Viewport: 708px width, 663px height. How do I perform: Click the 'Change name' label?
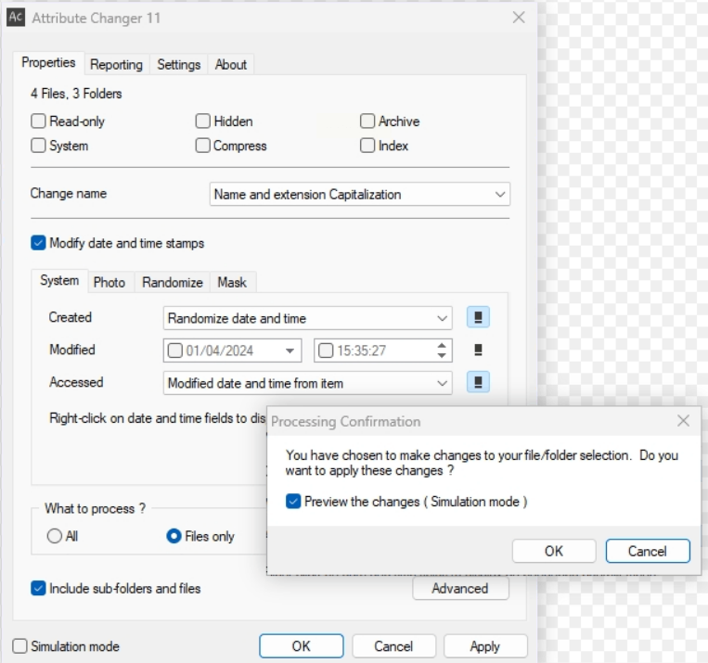pyautogui.click(x=69, y=193)
